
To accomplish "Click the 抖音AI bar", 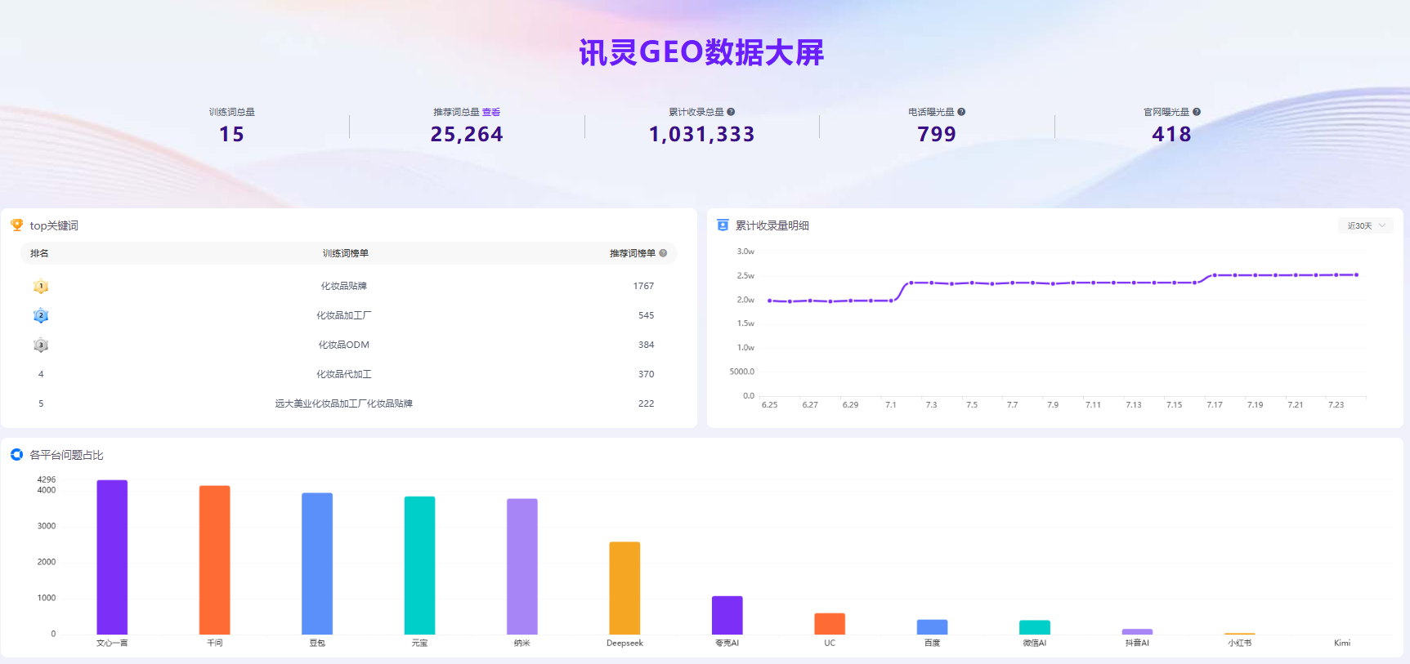I will click(x=1137, y=631).
